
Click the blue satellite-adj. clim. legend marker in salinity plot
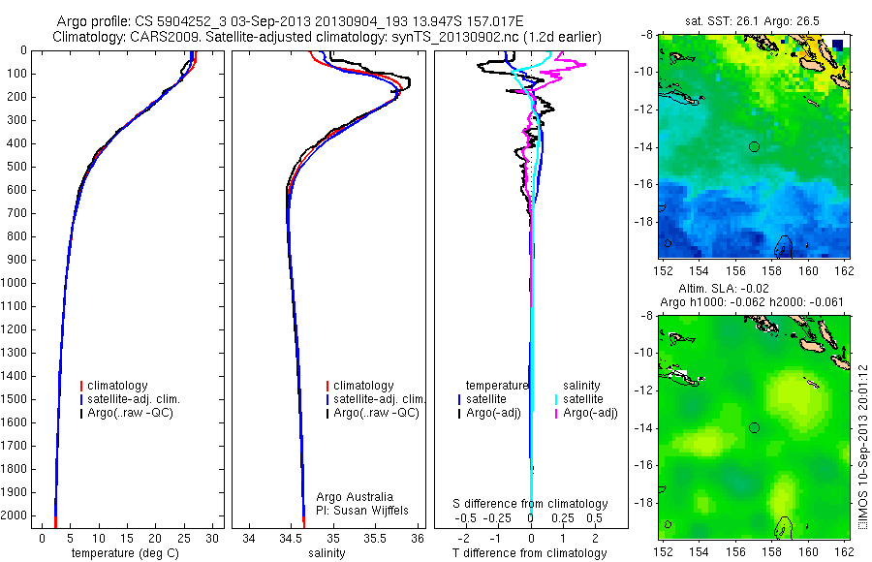pos(327,399)
